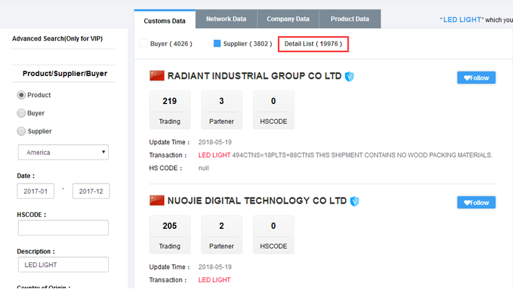The image size is (513, 289).
Task: Open the America country dropdown
Action: click(63, 152)
